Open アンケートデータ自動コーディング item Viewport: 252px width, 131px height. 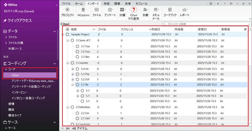click(x=31, y=87)
